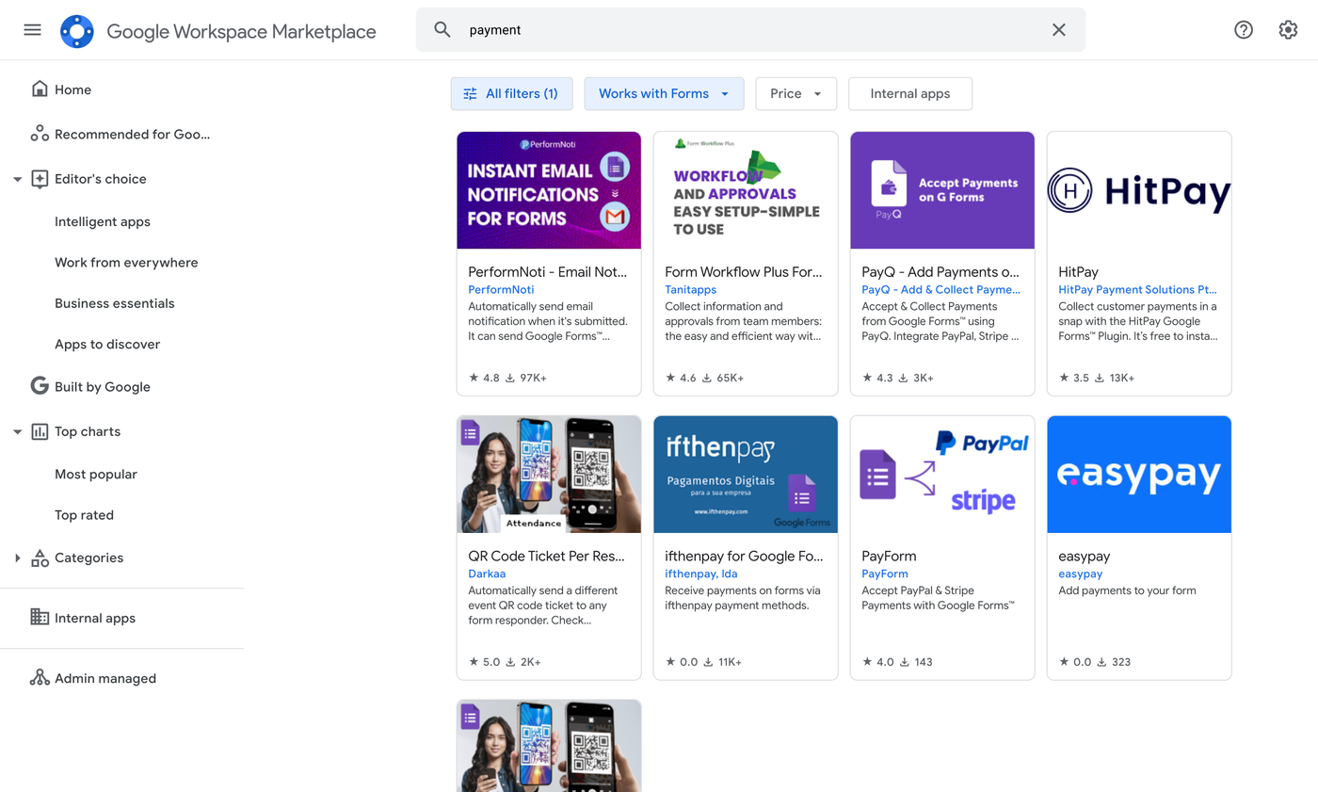Clear the payment search text
This screenshot has width=1318, height=792.
pos(1059,30)
